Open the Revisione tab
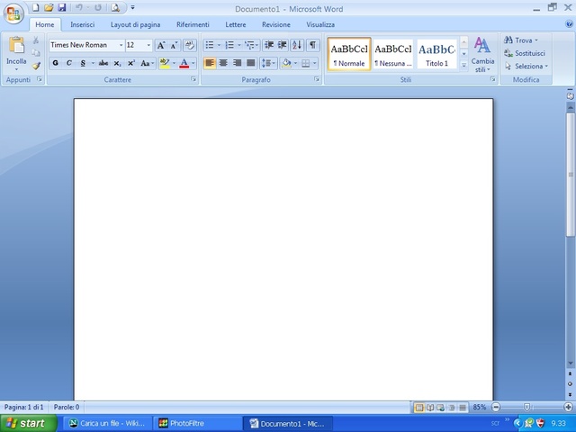This screenshot has width=576, height=432. [276, 24]
